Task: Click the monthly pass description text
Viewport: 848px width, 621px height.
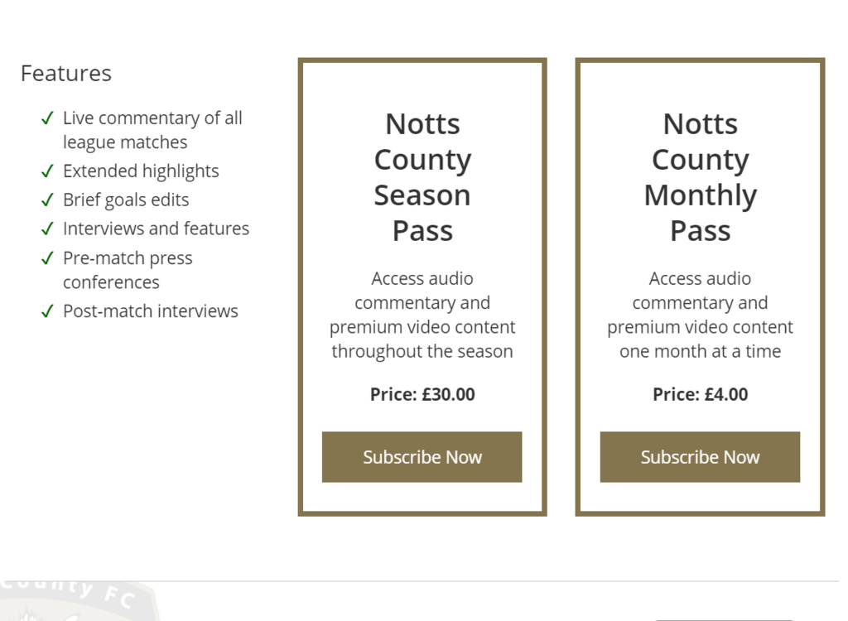Action: click(700, 315)
